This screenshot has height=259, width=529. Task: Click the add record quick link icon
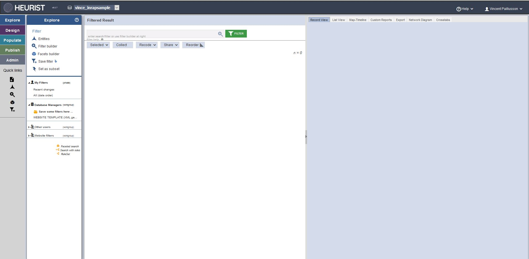coord(12,79)
